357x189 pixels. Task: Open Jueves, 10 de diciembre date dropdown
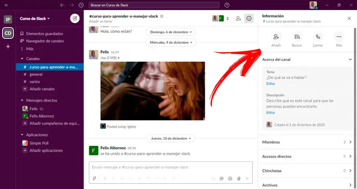click(171, 138)
